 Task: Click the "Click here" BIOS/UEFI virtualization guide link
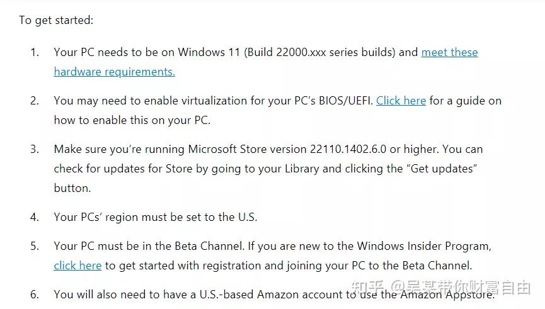[401, 101]
